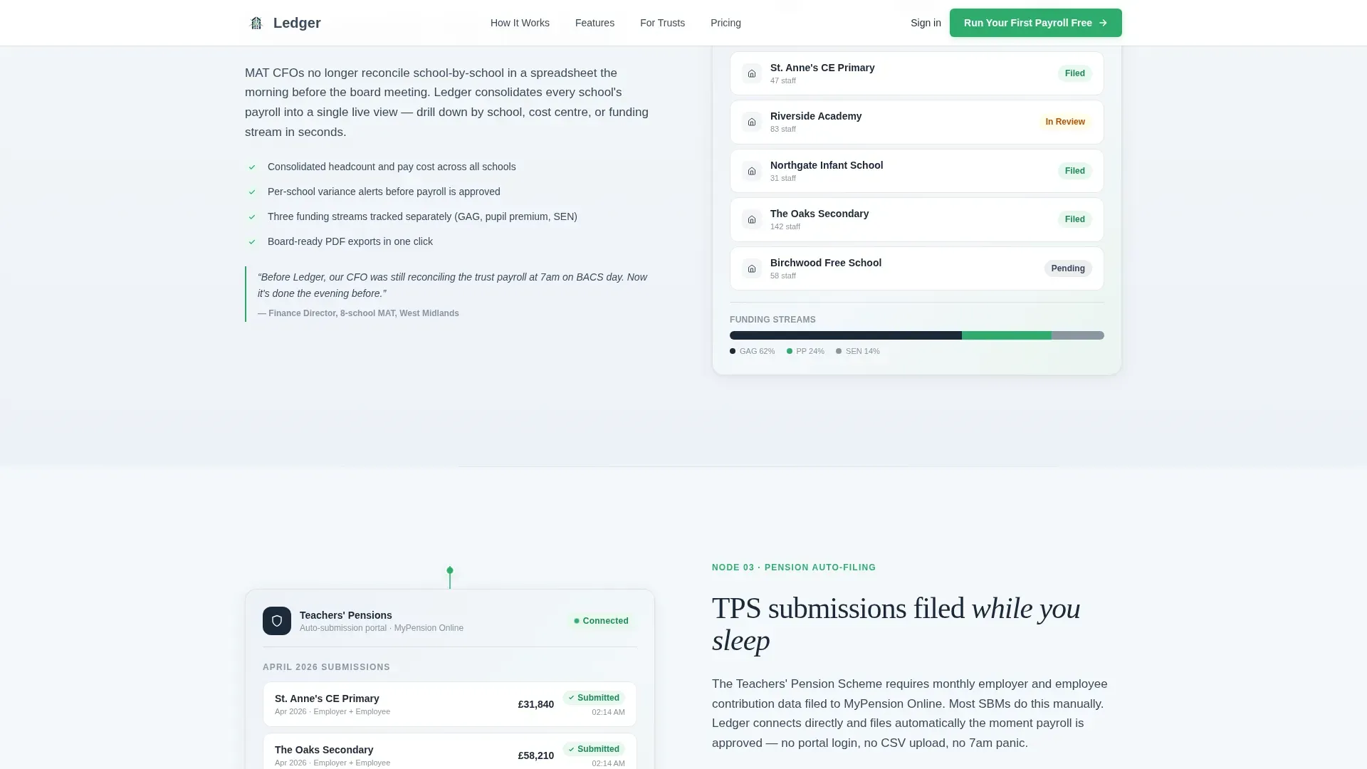This screenshot has width=1367, height=769.
Task: Click the checkmark beside Board-ready PDF exports
Action: (252, 242)
